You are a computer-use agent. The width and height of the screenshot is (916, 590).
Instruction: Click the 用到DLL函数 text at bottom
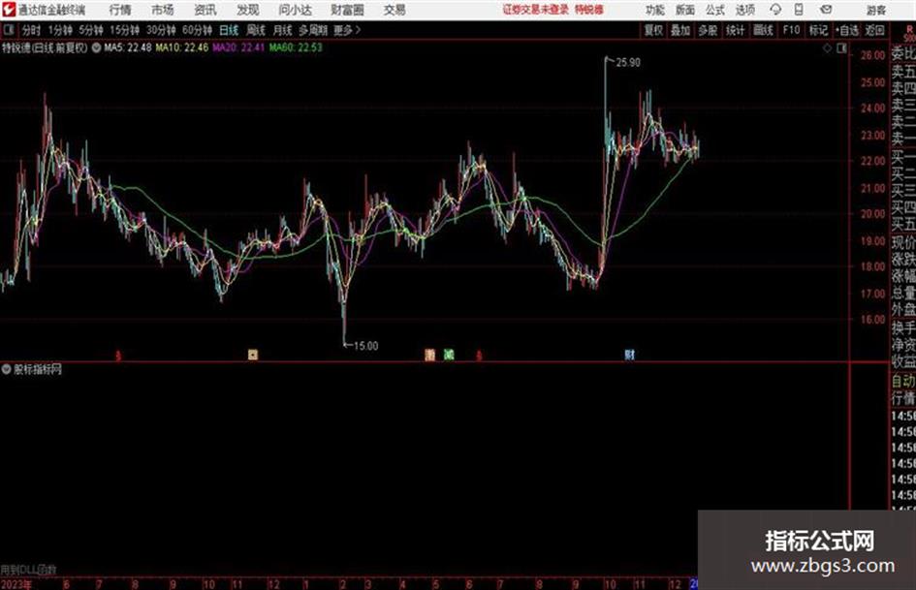28,570
